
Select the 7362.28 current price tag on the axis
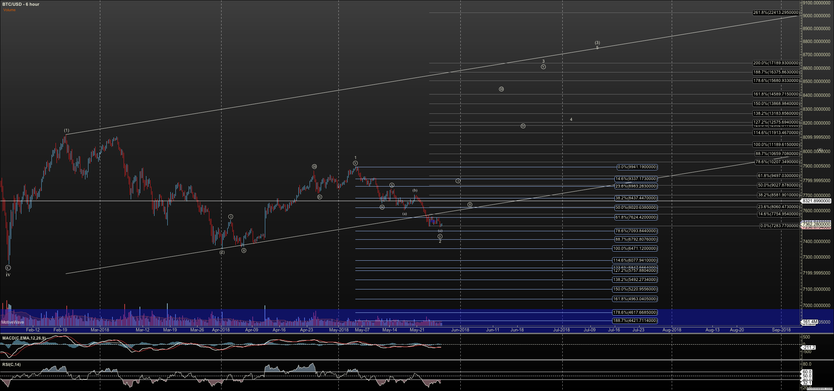[816, 224]
